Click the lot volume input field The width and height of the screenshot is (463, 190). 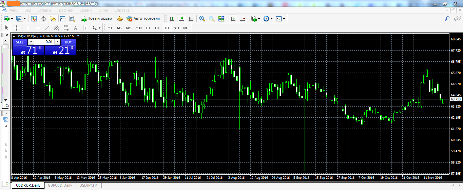click(x=44, y=42)
